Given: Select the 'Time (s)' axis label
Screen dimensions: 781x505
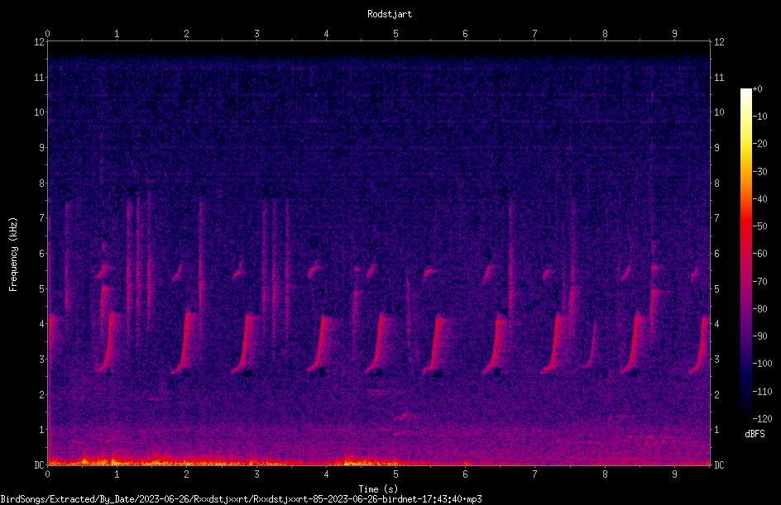Looking at the screenshot, I should (378, 488).
